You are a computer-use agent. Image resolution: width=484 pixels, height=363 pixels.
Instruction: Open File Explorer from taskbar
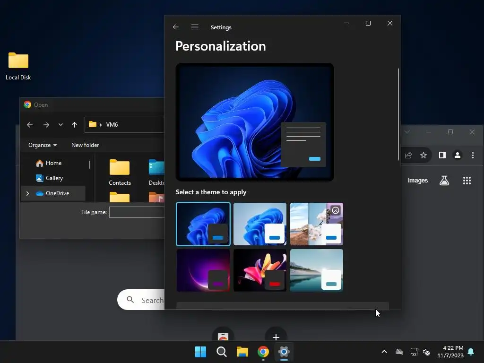[242, 352]
